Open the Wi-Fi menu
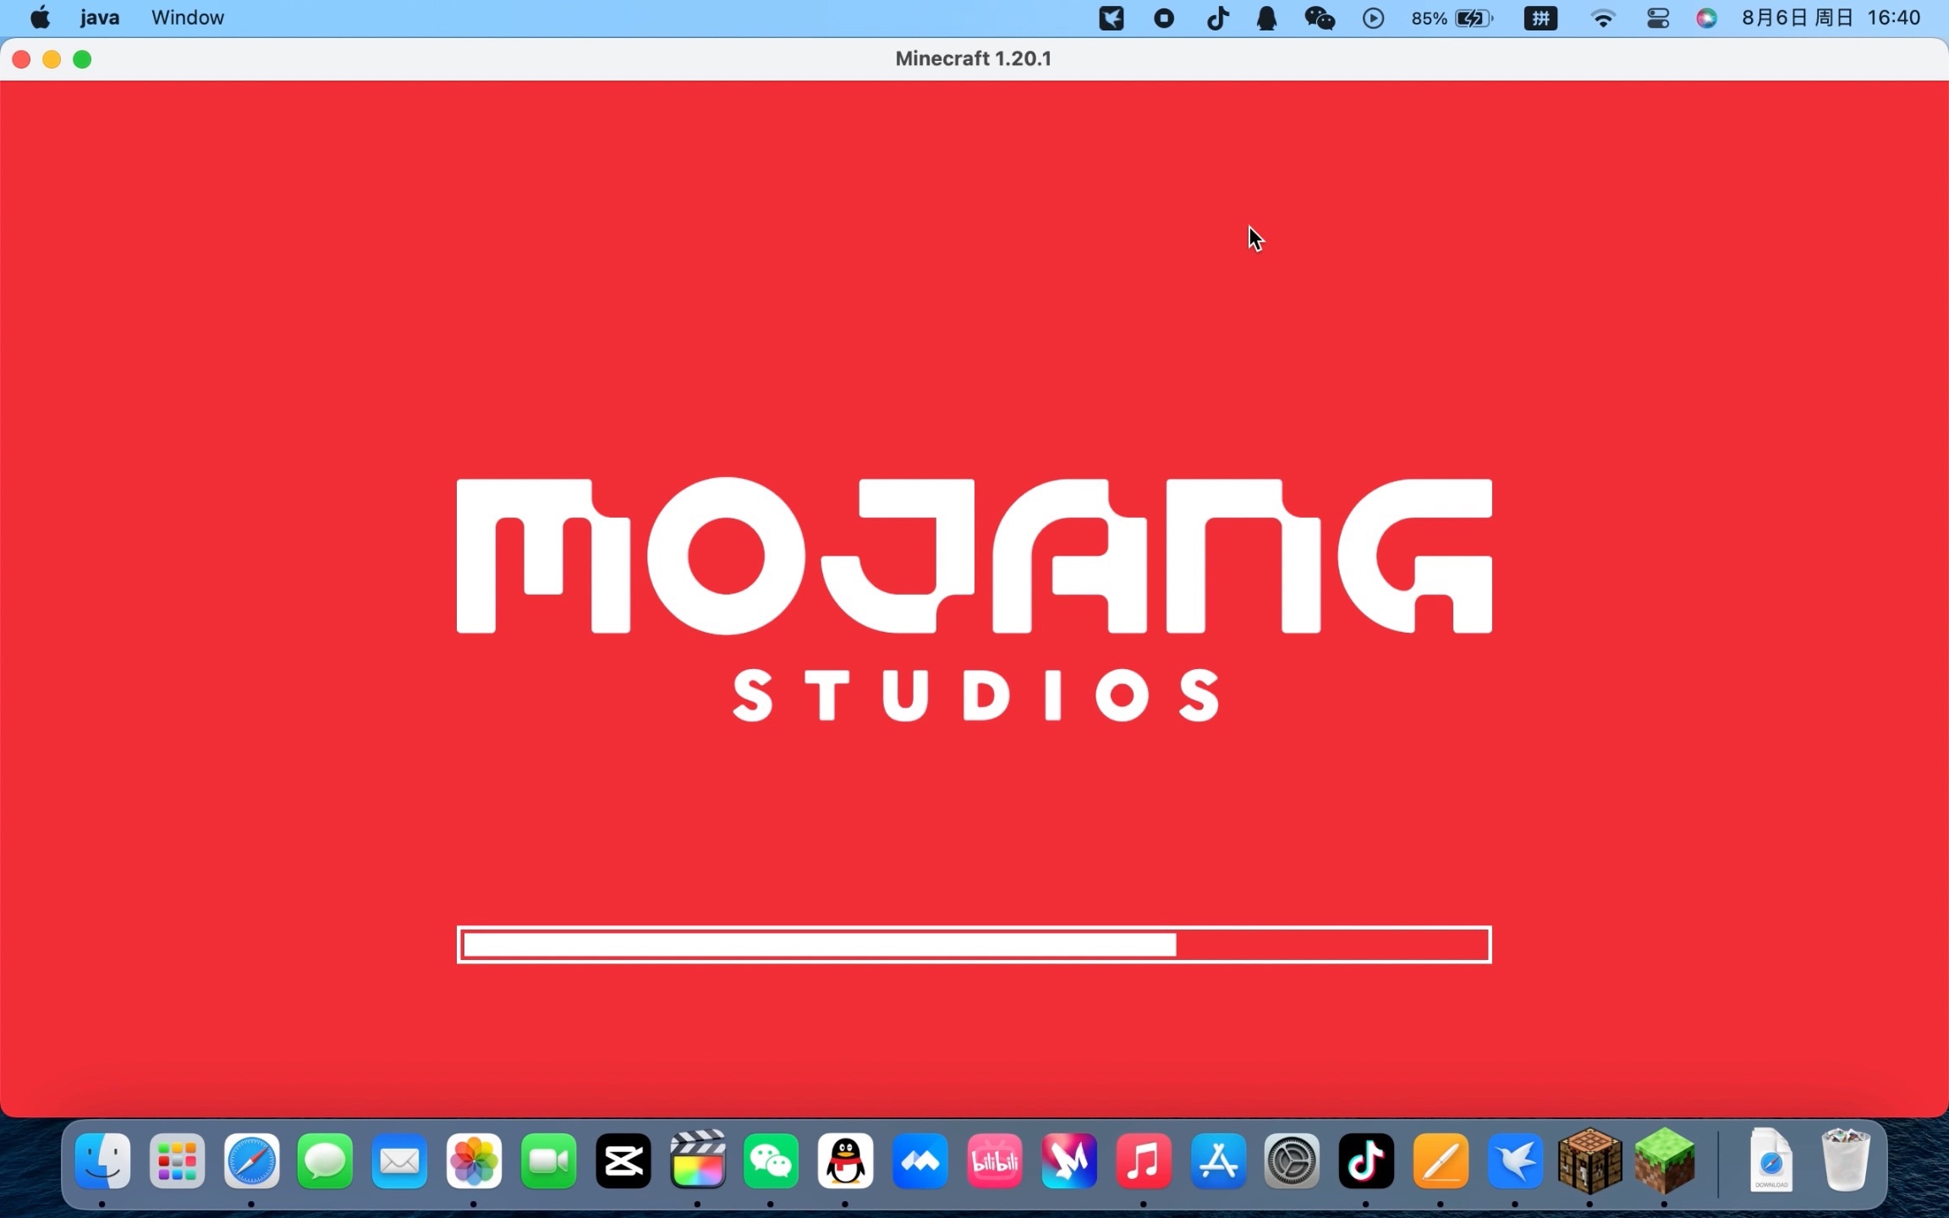Screen dimensions: 1949x1218 click(x=1602, y=18)
